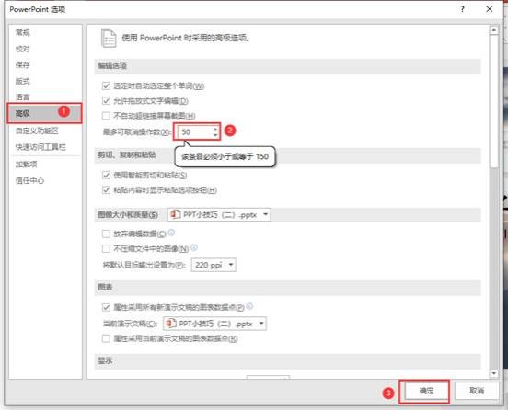Increase undo count with the spinner up arrow

(x=215, y=129)
